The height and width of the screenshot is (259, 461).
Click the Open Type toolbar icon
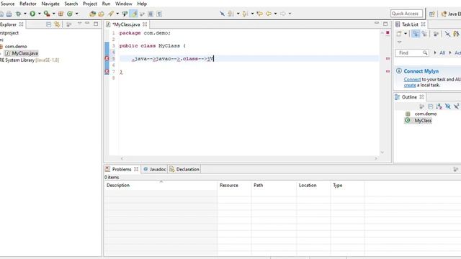coord(93,14)
